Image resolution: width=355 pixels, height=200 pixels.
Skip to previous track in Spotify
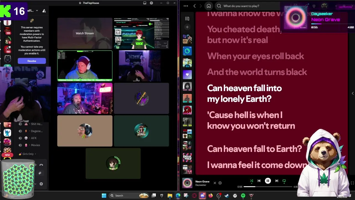[259, 181]
